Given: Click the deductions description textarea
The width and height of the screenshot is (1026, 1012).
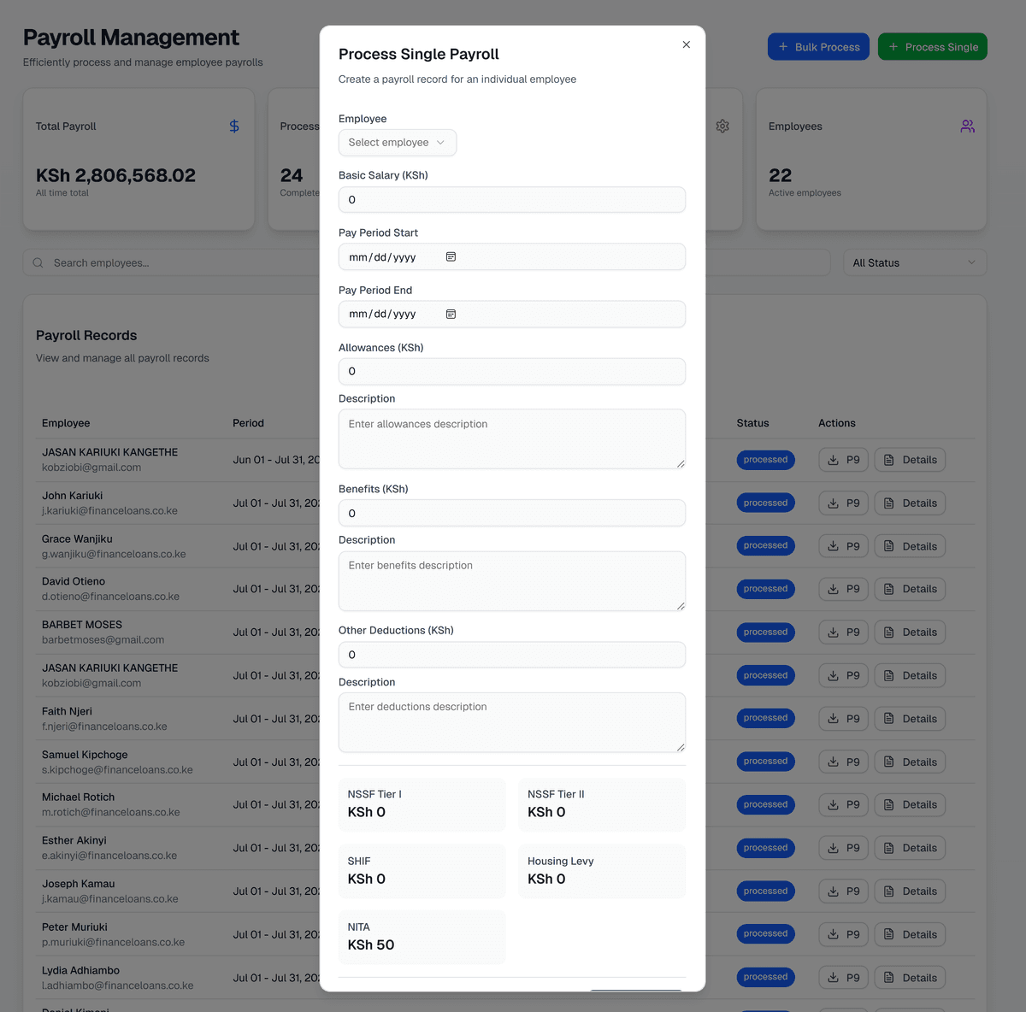Looking at the screenshot, I should [x=512, y=723].
